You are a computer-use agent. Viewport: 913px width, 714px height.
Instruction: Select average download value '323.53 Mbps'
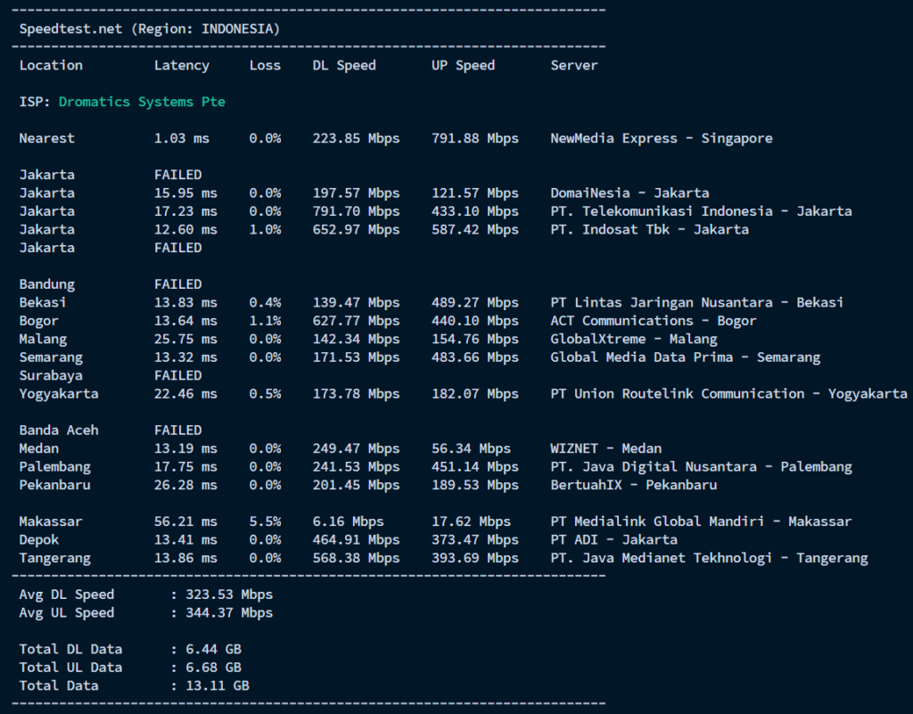(x=229, y=595)
